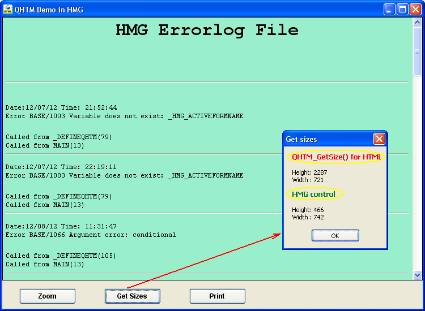Click the log line timestamped 21:52:44
Image resolution: width=425 pixels, height=311 pixels.
[x=61, y=107]
